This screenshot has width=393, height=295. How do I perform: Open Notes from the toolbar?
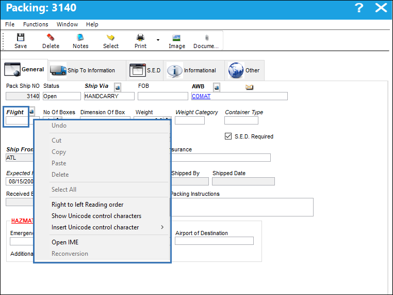click(80, 41)
